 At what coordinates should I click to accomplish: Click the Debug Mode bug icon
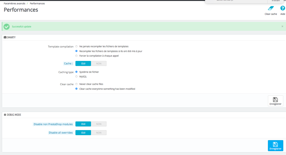click(x=5, y=115)
